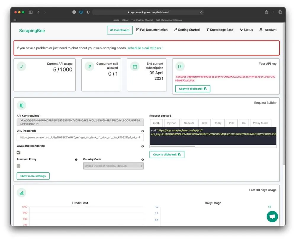Switch to the Go code tab

coord(244,123)
